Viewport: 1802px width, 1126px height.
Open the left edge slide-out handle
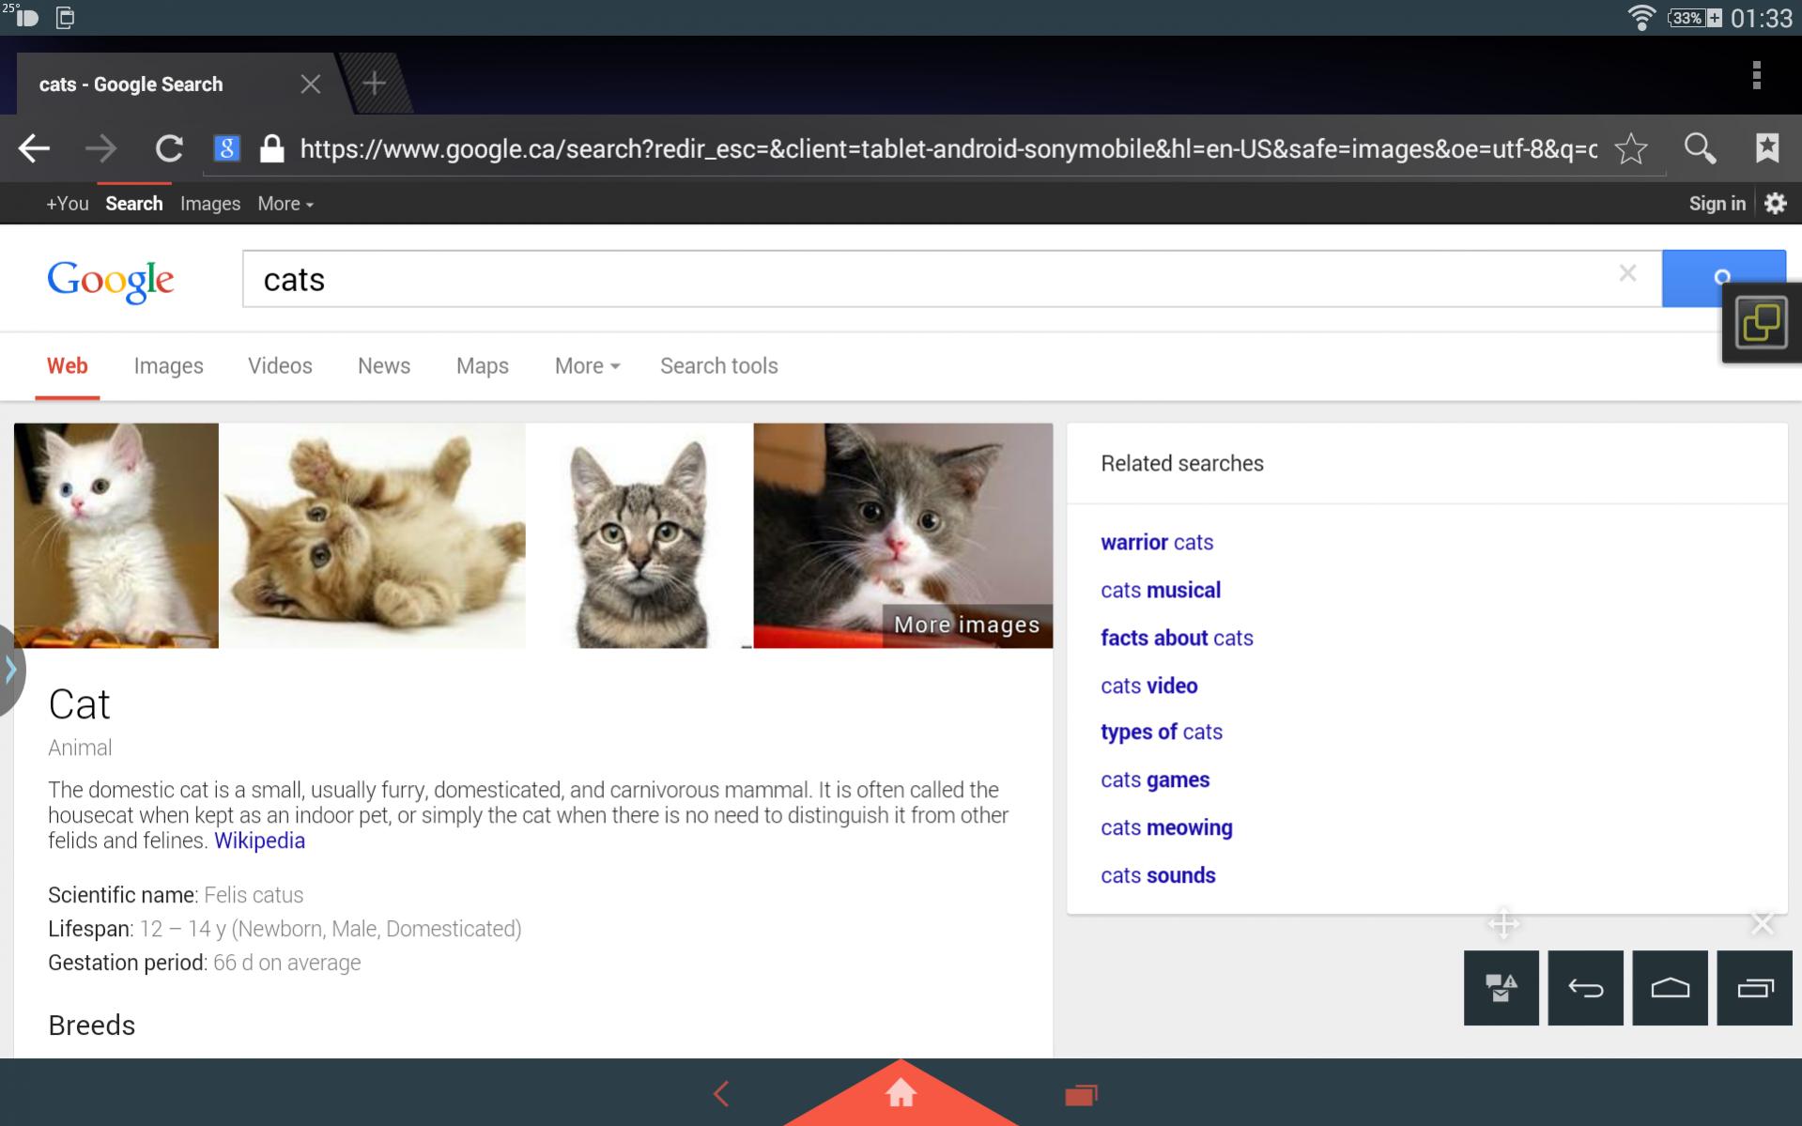(x=11, y=671)
